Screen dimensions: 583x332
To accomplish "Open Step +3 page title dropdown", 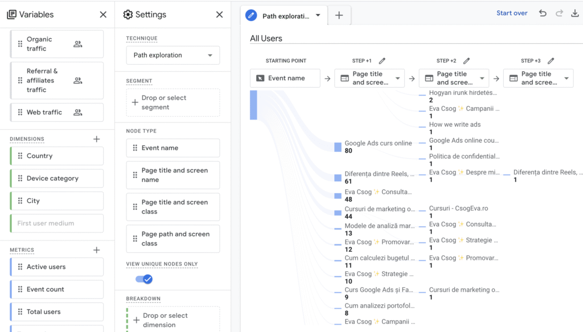I will coord(566,78).
